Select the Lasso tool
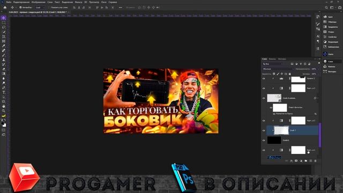The image size is (343, 193). click(x=4, y=27)
